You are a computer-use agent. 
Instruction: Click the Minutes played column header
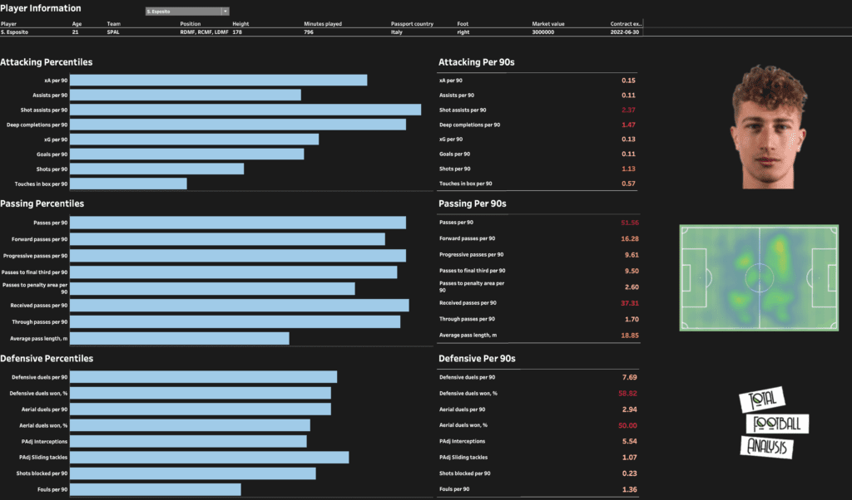pyautogui.click(x=323, y=24)
